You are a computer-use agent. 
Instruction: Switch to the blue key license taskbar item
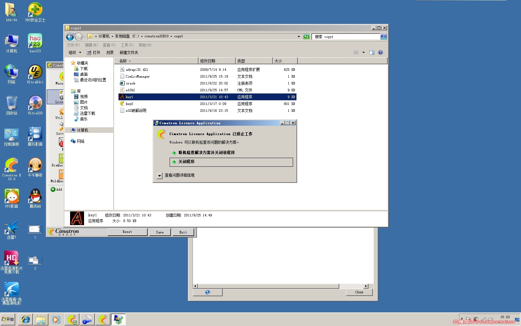click(x=87, y=319)
